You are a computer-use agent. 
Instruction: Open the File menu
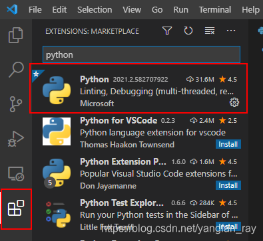tap(35, 10)
